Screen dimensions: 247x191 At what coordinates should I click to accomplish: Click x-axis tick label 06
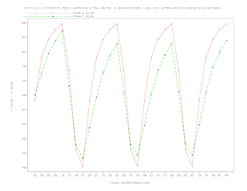coord(49,175)
